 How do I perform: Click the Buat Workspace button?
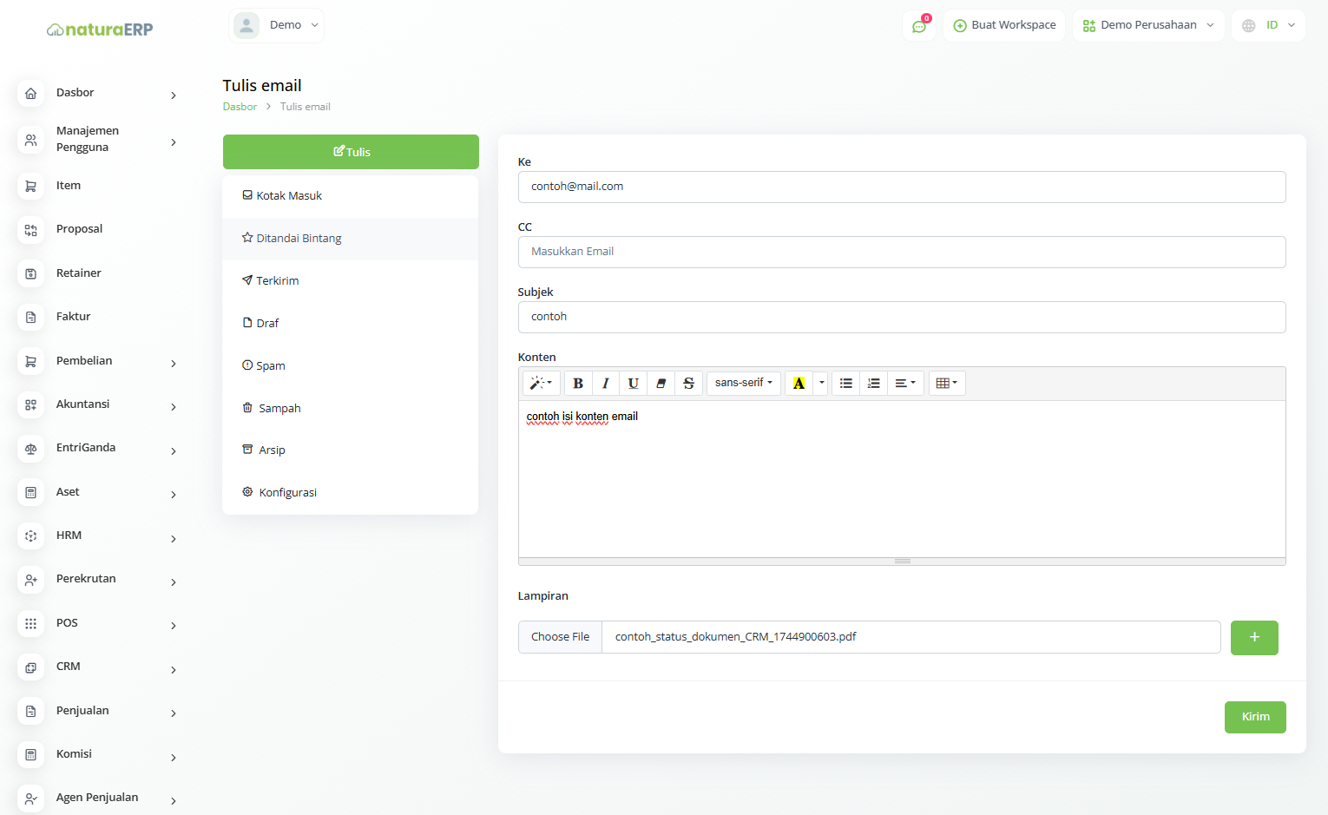tap(1004, 25)
